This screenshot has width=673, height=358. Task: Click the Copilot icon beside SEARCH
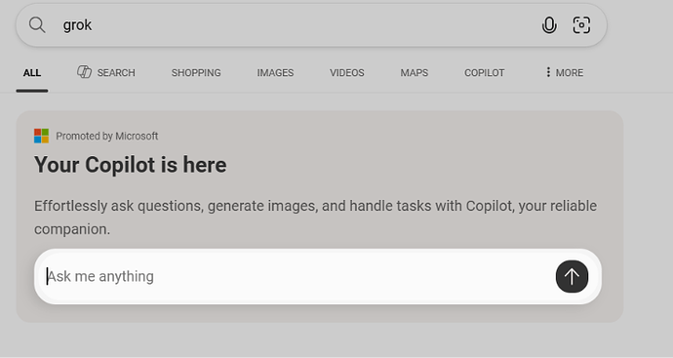[84, 72]
